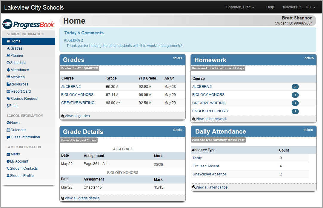Screen dimensions: 323x208
Task: Click the Fees dollar sign icon
Action: coord(8,106)
